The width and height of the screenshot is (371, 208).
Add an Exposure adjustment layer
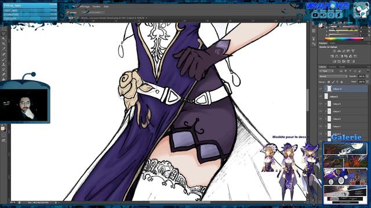click(348, 51)
